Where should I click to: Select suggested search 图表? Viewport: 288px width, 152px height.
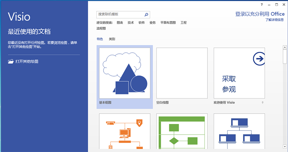(120, 22)
